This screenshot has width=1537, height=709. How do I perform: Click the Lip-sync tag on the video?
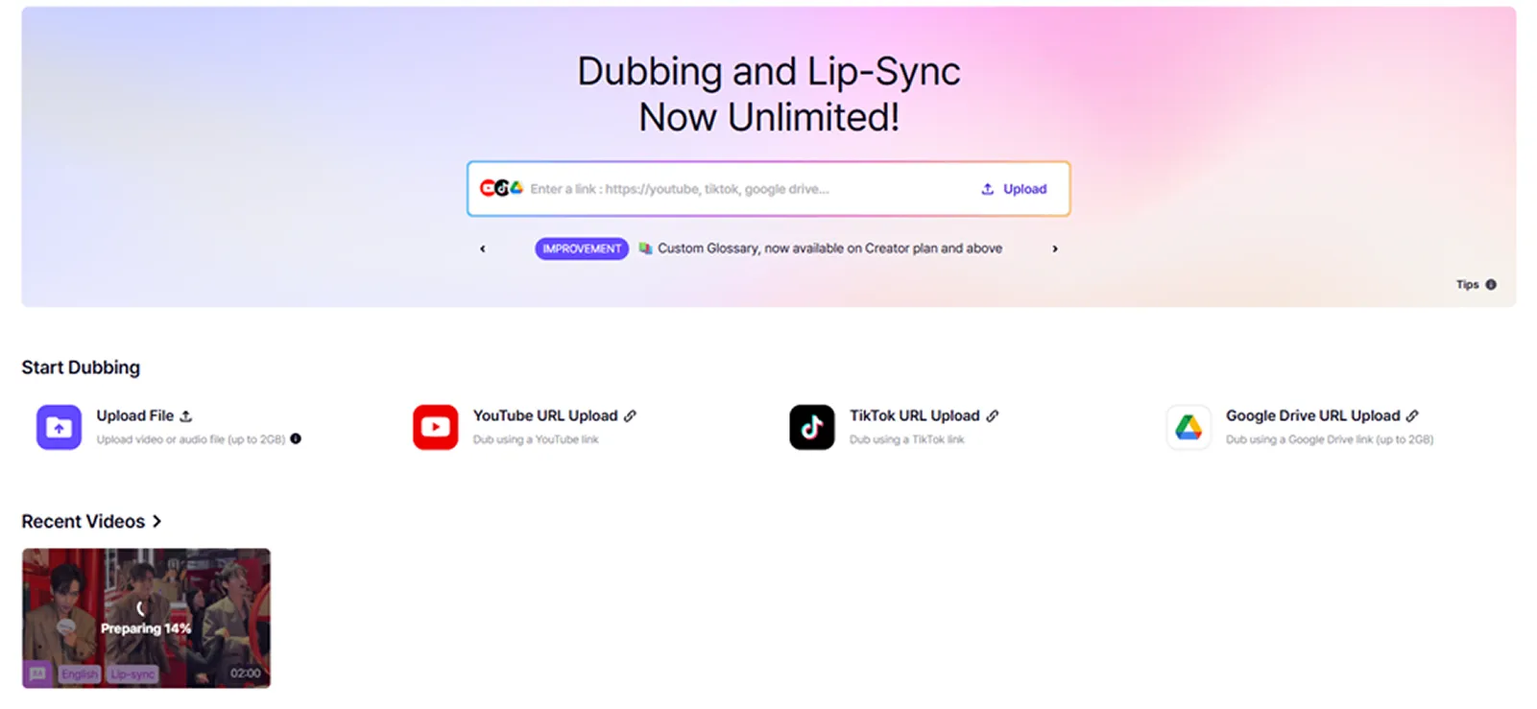132,674
